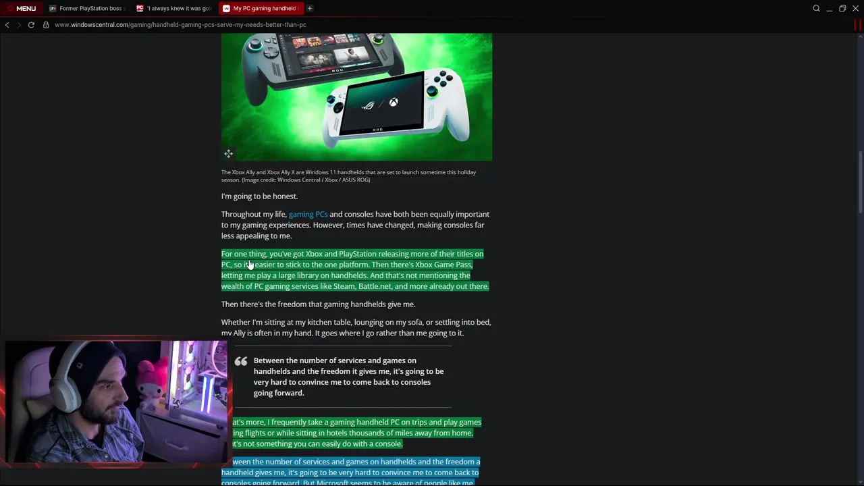Select the My PC gaming handheld tab
Screen dimensions: 864x486
pos(261,8)
